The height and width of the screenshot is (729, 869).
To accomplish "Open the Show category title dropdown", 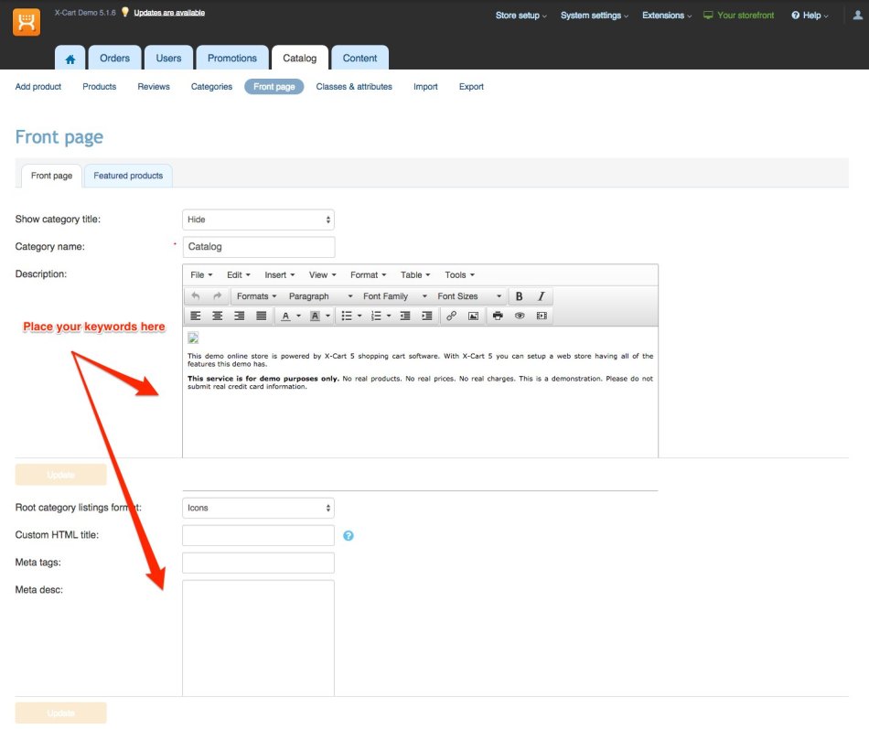I will click(x=257, y=219).
